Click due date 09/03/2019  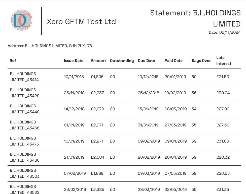pos(149,173)
